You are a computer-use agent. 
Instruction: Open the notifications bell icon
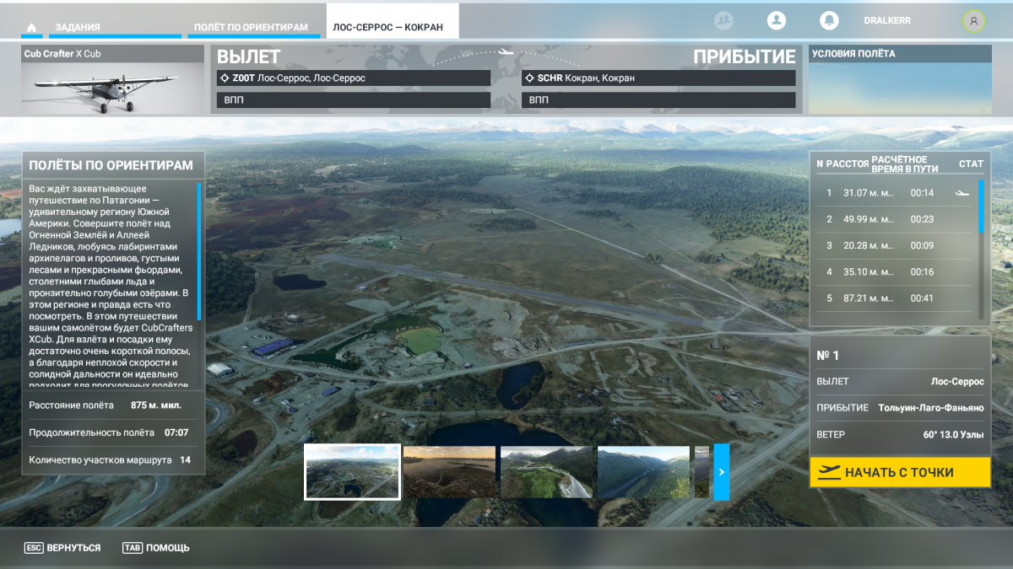point(829,21)
